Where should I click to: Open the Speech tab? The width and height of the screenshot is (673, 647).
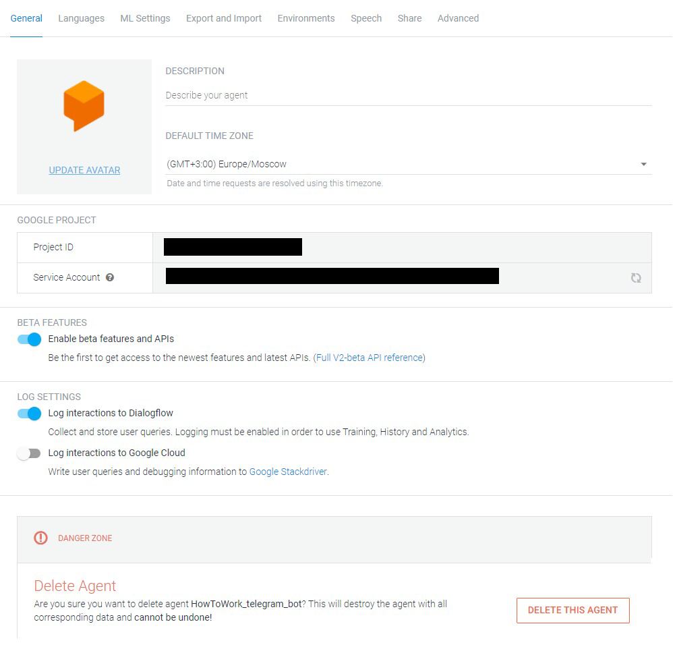[366, 18]
